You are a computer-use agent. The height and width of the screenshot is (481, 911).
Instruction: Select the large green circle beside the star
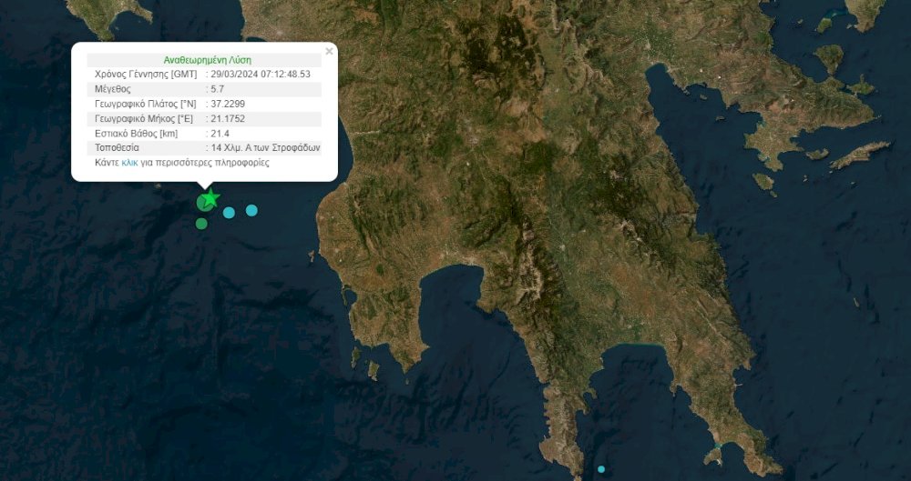coord(204,203)
